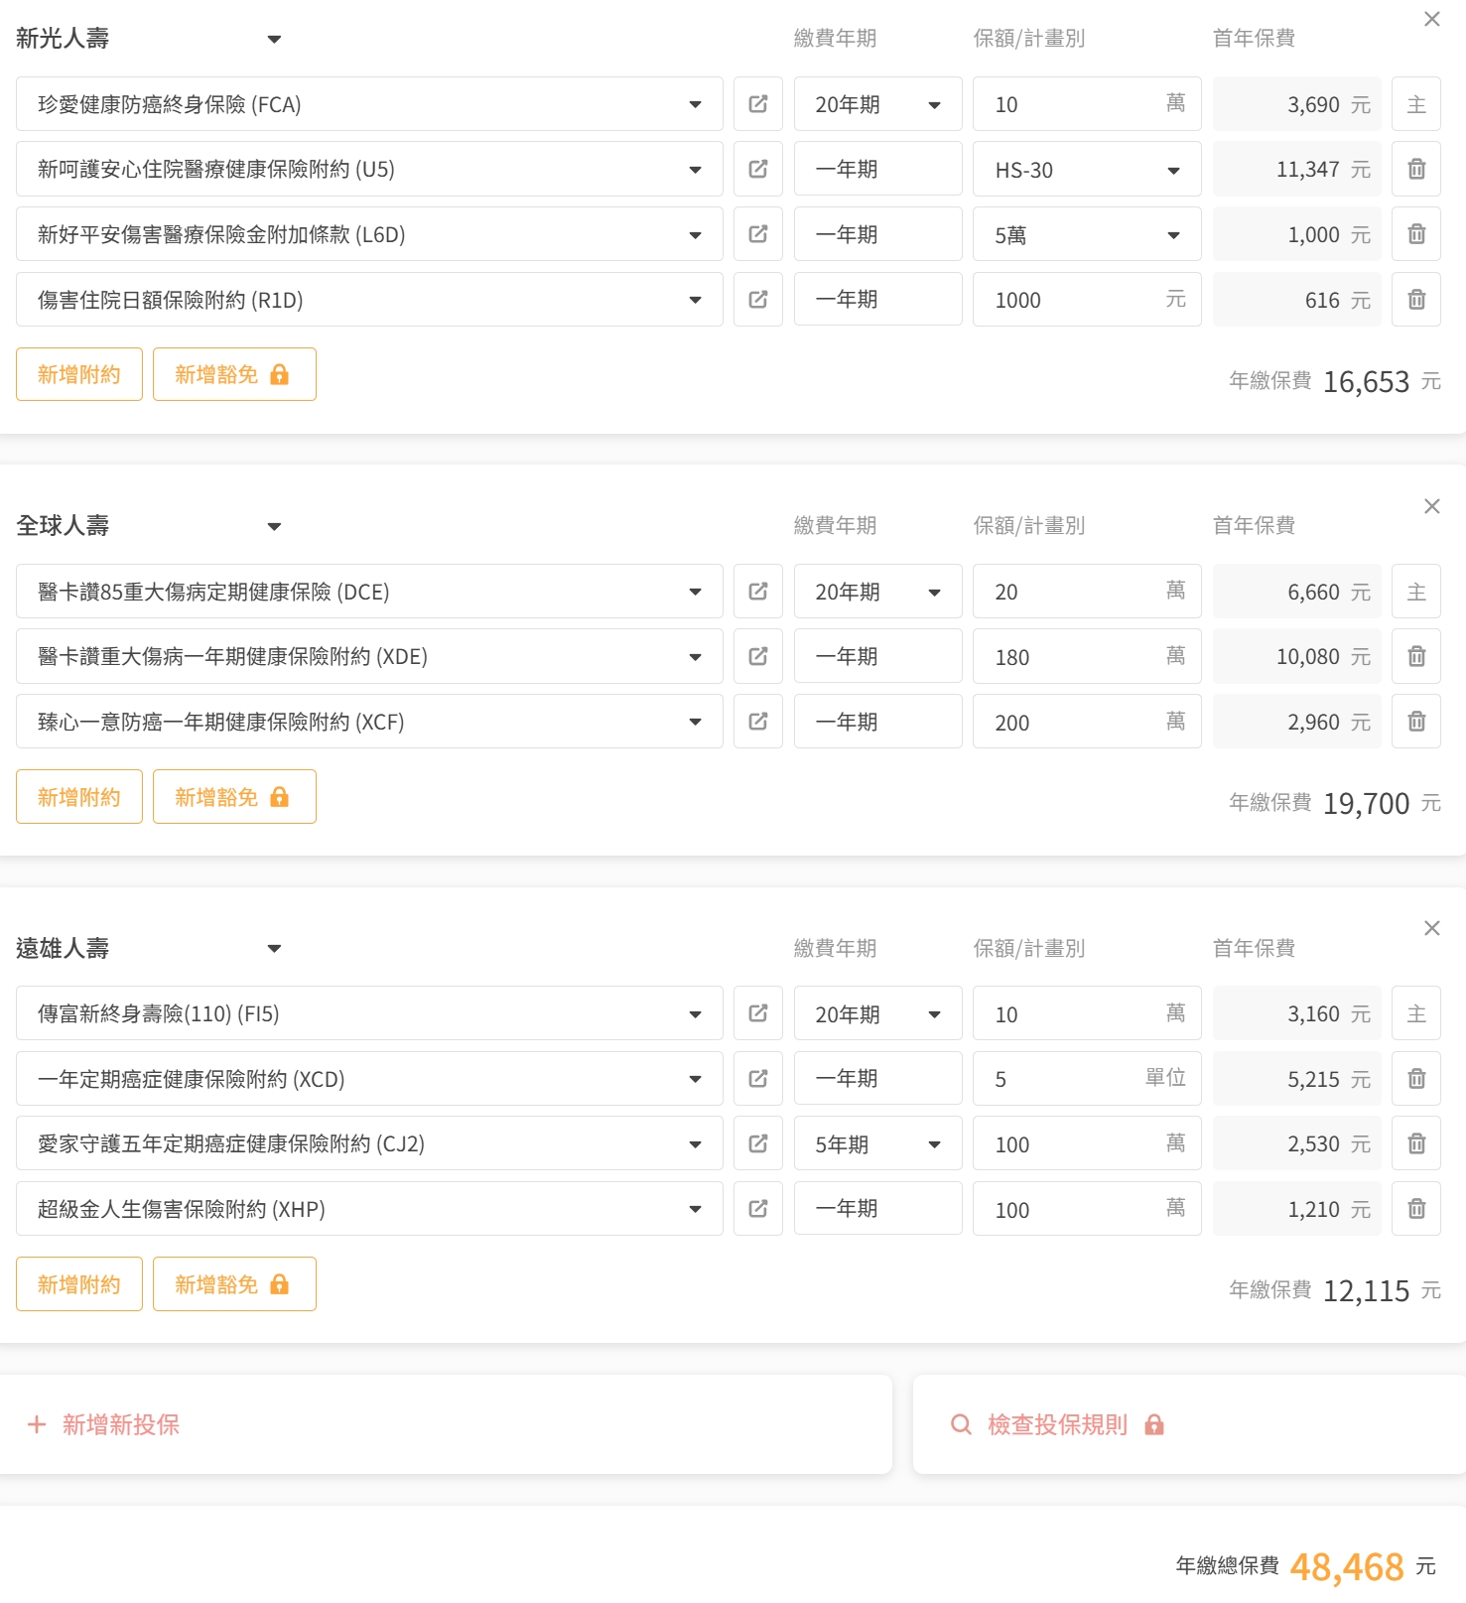Open external link for 傷害住院日額保險附約 (R1D)
Viewport: 1466px width, 1603px height.
(x=758, y=300)
